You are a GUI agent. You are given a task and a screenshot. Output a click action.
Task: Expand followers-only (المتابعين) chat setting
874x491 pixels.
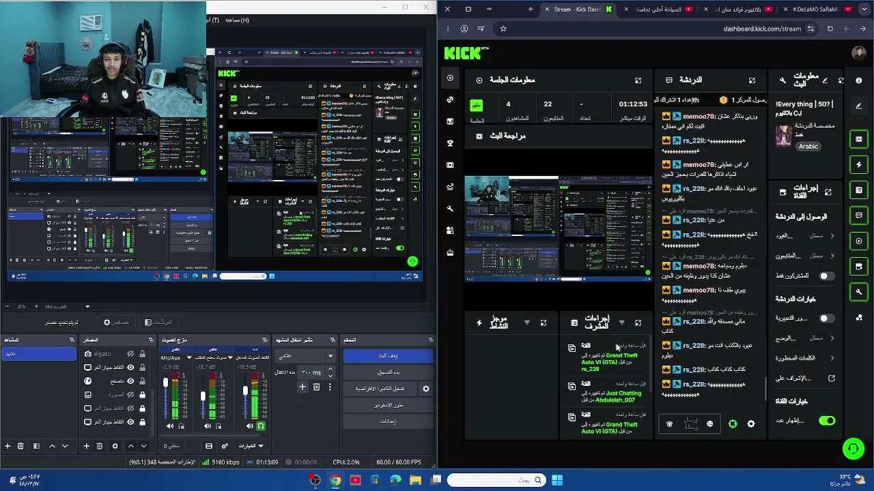[805, 256]
